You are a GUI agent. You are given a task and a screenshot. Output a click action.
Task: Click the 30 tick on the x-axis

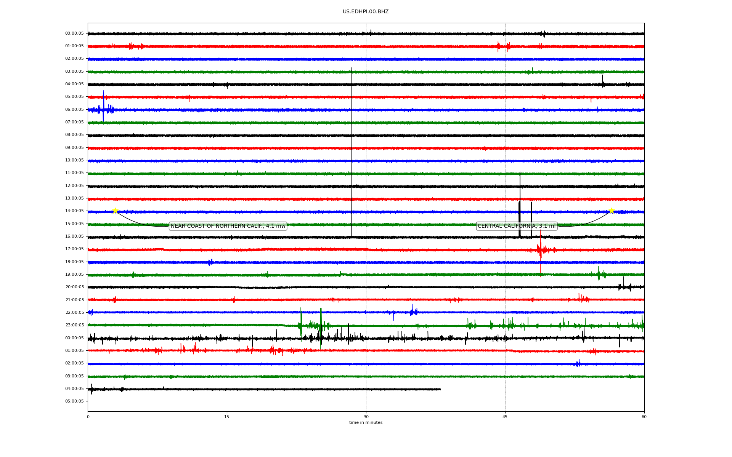pyautogui.click(x=366, y=417)
